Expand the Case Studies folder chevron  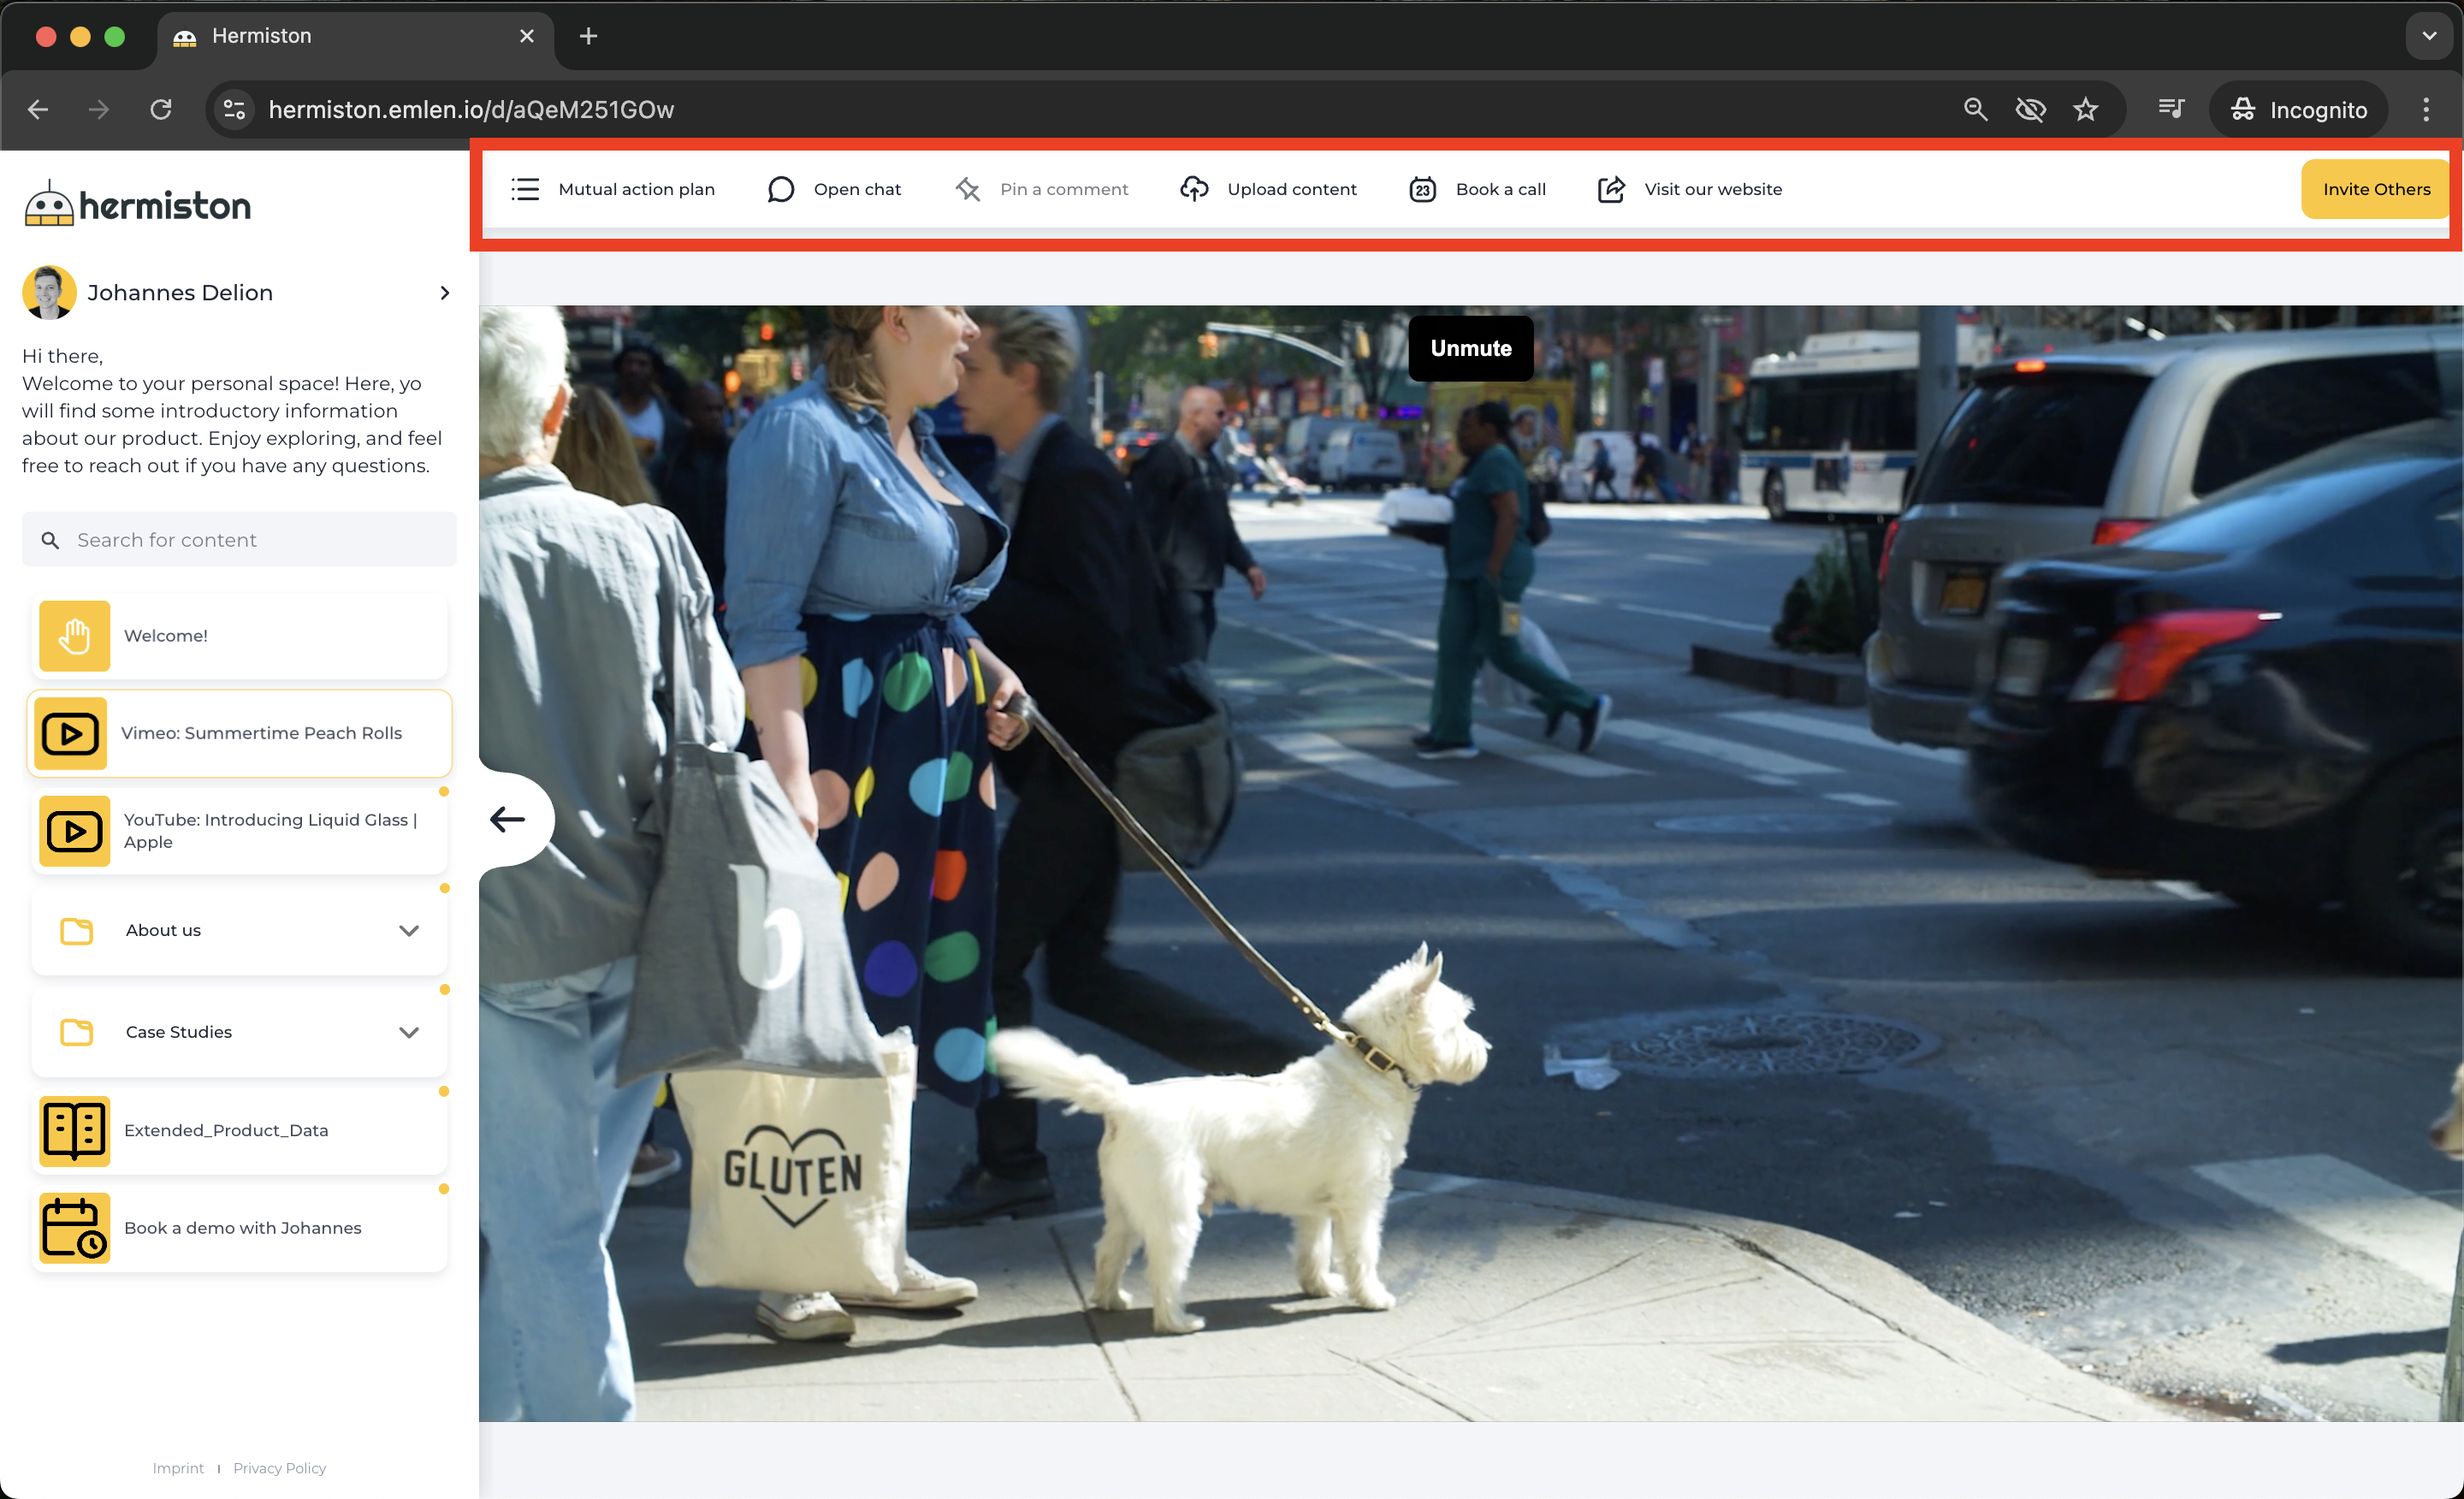[x=408, y=1032]
